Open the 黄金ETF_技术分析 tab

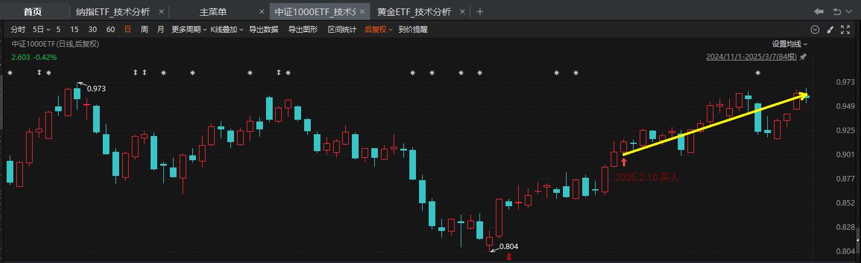414,11
